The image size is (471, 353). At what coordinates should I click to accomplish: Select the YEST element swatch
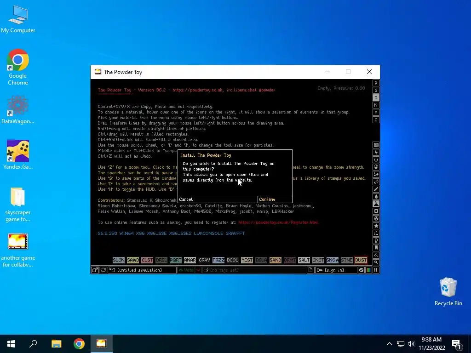pyautogui.click(x=247, y=260)
